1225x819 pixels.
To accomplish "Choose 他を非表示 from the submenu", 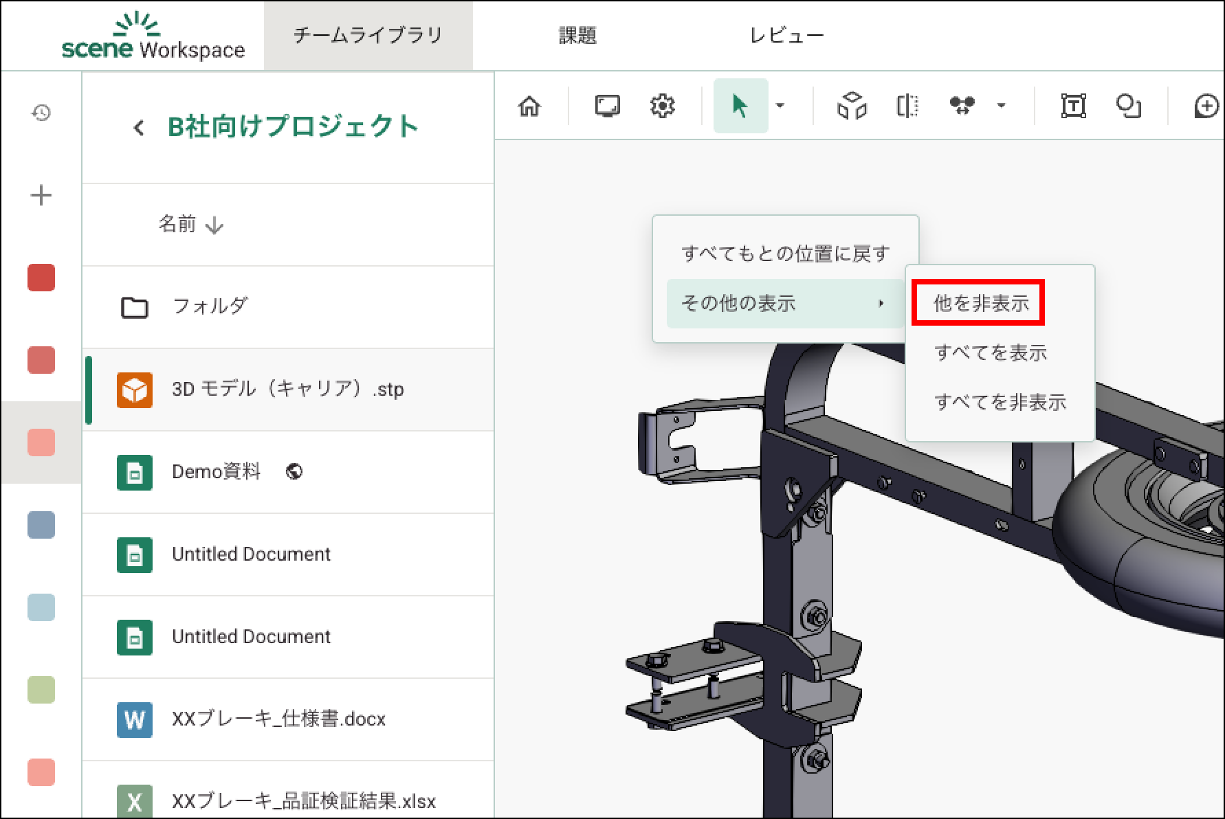I will (980, 303).
